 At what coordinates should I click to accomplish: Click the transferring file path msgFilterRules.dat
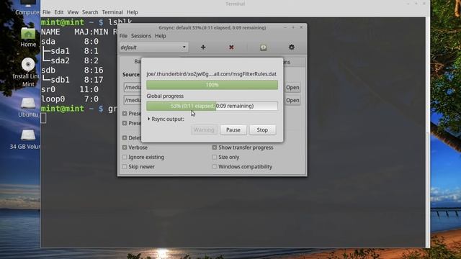[211, 74]
